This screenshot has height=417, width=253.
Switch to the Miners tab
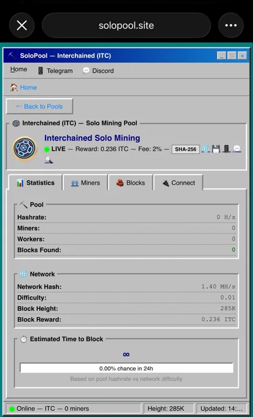(85, 183)
